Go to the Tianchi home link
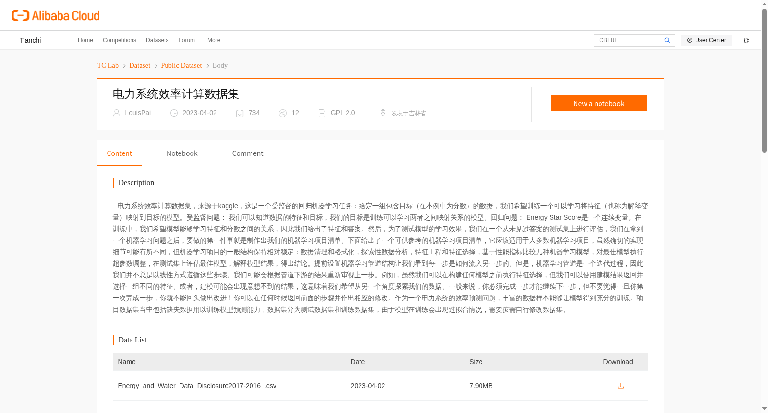This screenshot has width=768, height=413. [30, 40]
